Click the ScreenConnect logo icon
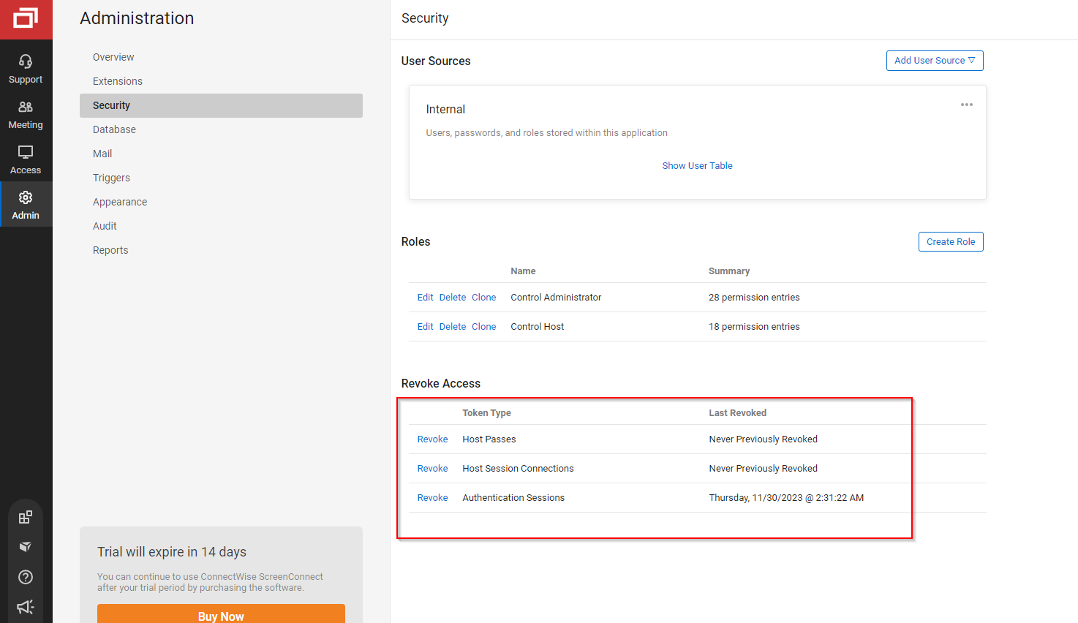 click(26, 19)
